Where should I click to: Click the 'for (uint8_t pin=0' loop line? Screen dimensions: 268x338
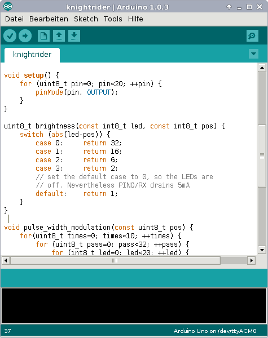(91, 83)
